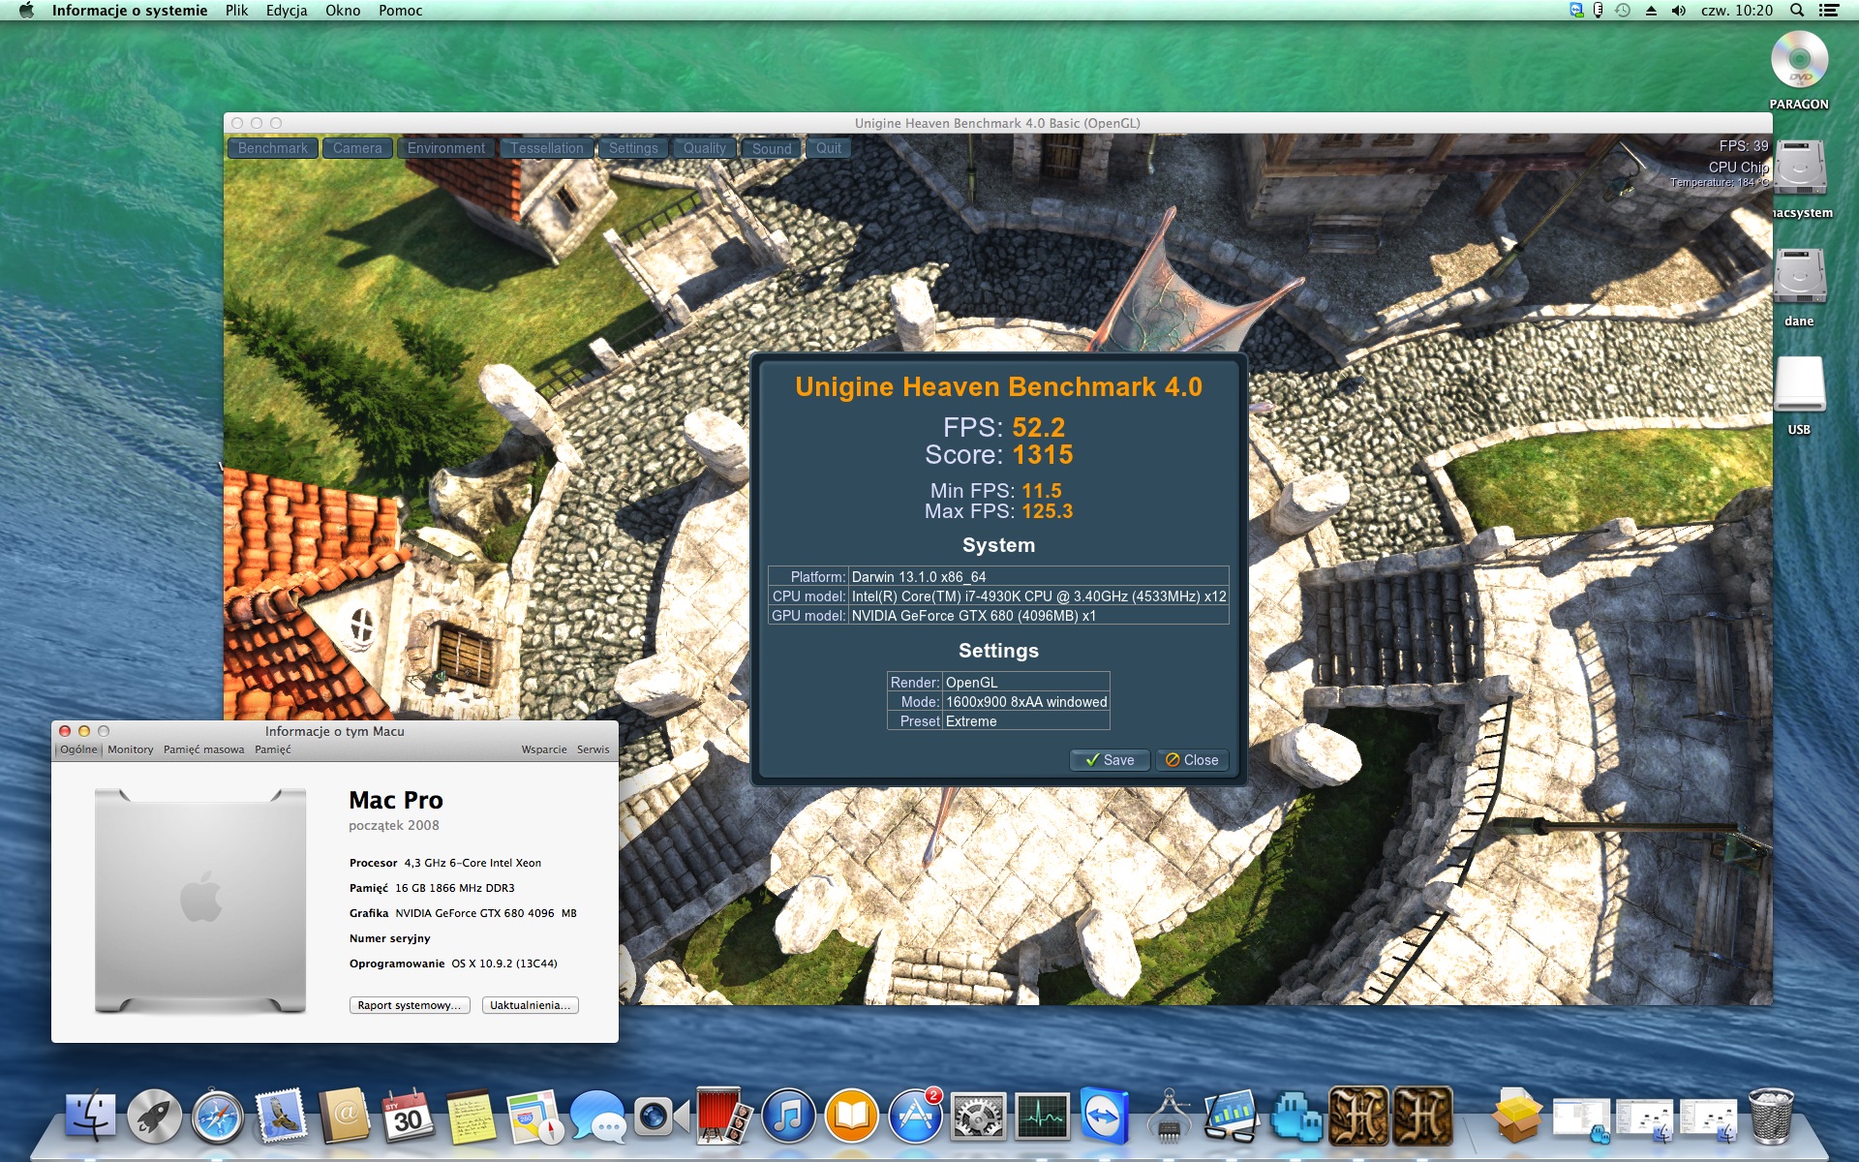Image resolution: width=1859 pixels, height=1162 pixels.
Task: Switch to the Ogólne tab
Action: tap(78, 749)
